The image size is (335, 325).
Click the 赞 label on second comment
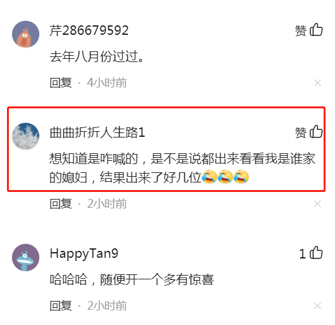tap(301, 132)
